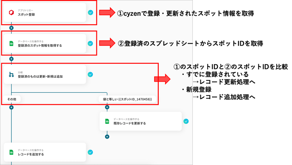Click the Sheets icon on レコードを追加する

[11, 152]
